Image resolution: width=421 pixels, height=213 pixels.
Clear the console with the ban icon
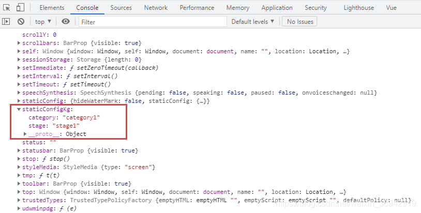click(x=21, y=22)
